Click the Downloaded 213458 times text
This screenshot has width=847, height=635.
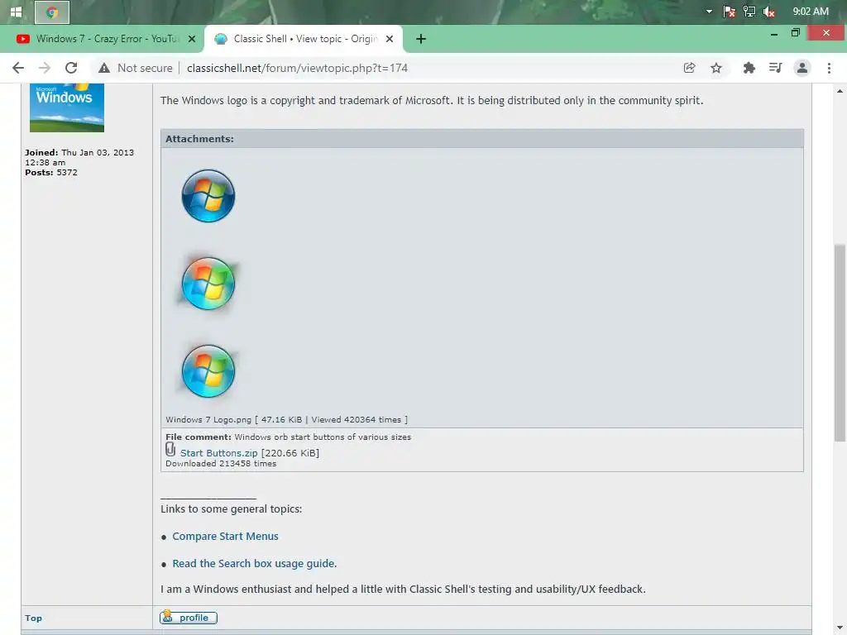click(x=221, y=463)
